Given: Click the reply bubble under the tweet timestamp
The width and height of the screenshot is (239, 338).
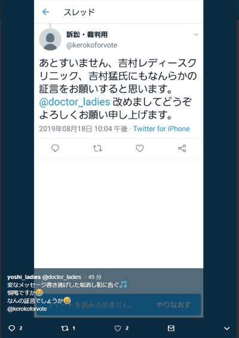Looking at the screenshot, I should [x=55, y=148].
